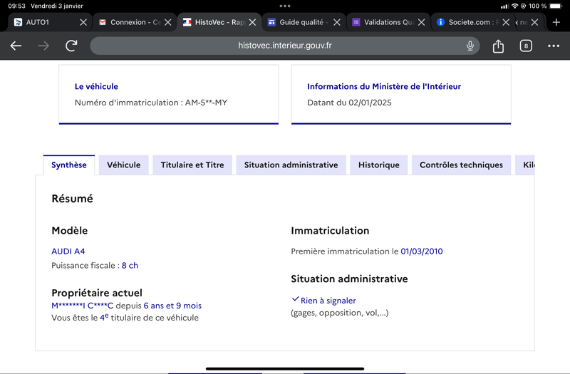Tap the microphone icon in address bar
The image size is (570, 374).
point(470,46)
